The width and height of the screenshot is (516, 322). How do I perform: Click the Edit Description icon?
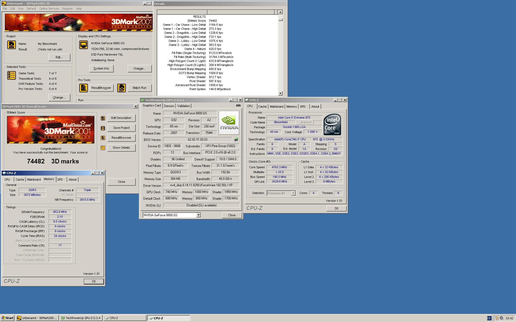coord(103,118)
